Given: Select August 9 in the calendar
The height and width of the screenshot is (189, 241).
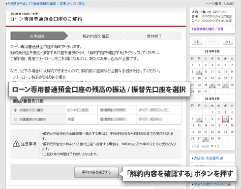Looking at the screenshot, I should click(199, 72).
